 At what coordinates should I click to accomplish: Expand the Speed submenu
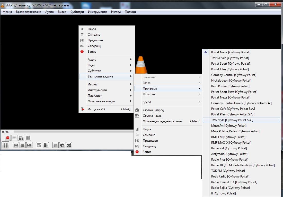point(168,102)
